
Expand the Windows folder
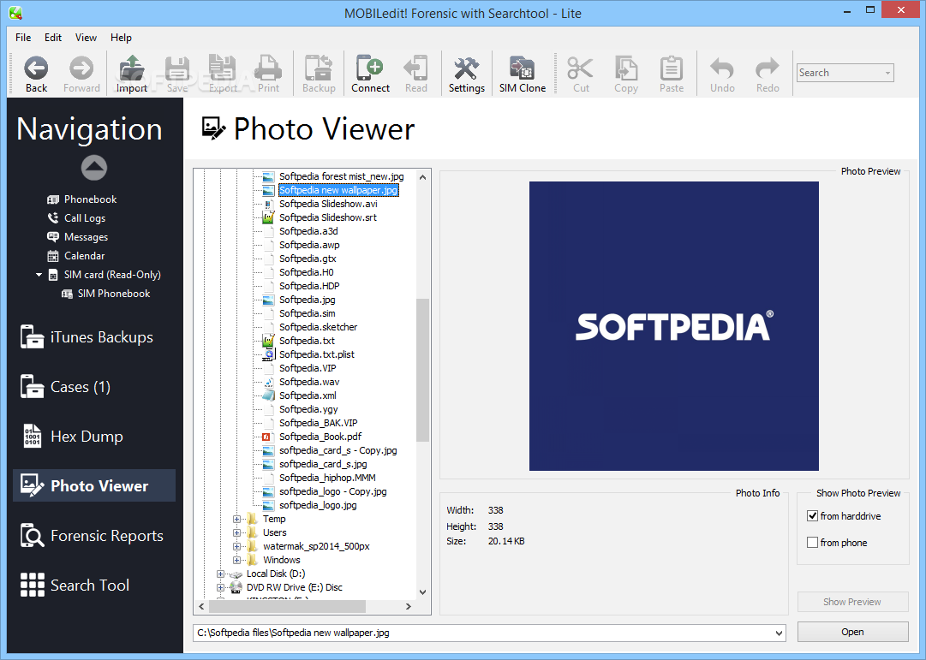236,560
